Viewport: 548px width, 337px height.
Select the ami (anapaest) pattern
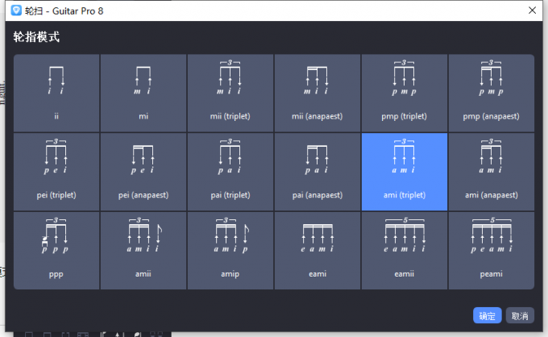[x=492, y=172]
